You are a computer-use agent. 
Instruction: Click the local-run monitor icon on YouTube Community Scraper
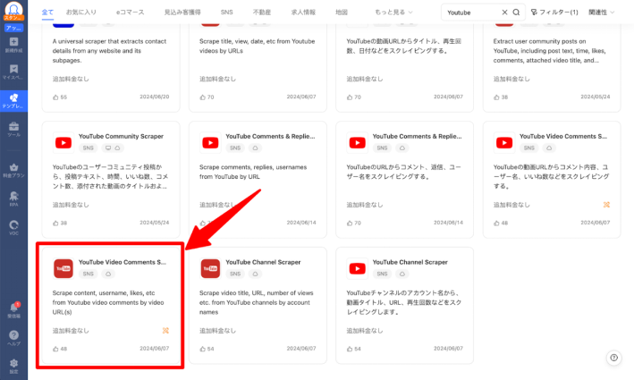[108, 148]
